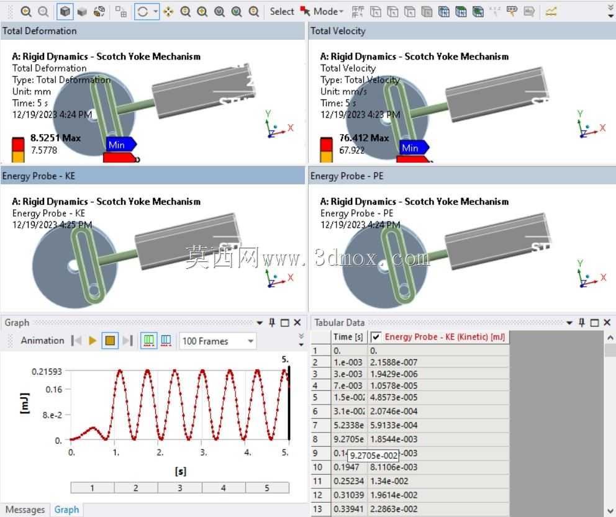Pin the Graph panel
Image resolution: width=616 pixels, height=517 pixels.
[272, 322]
